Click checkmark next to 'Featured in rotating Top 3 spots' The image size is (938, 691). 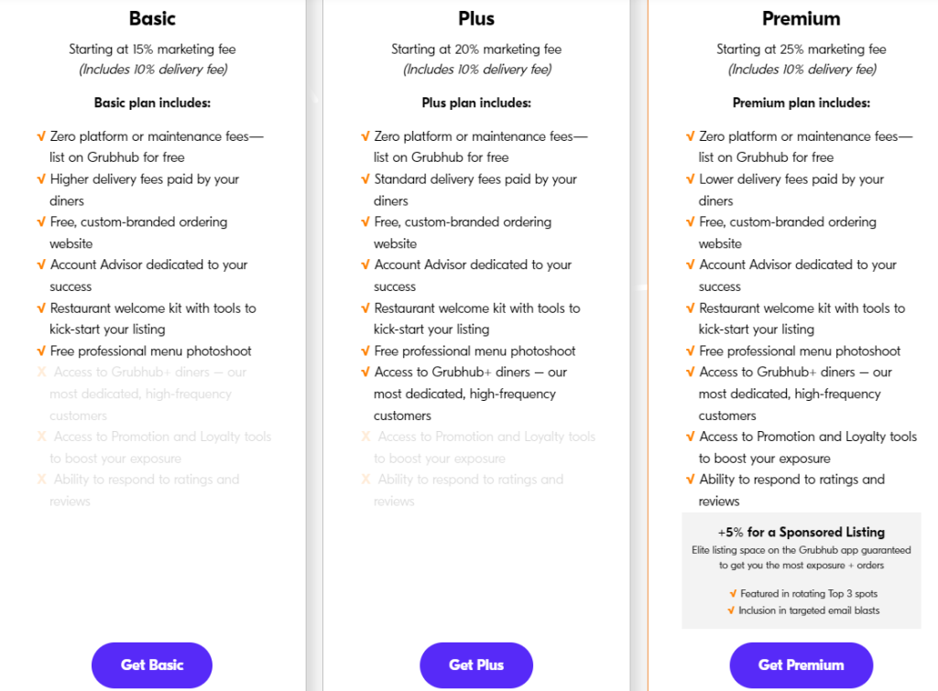point(733,594)
